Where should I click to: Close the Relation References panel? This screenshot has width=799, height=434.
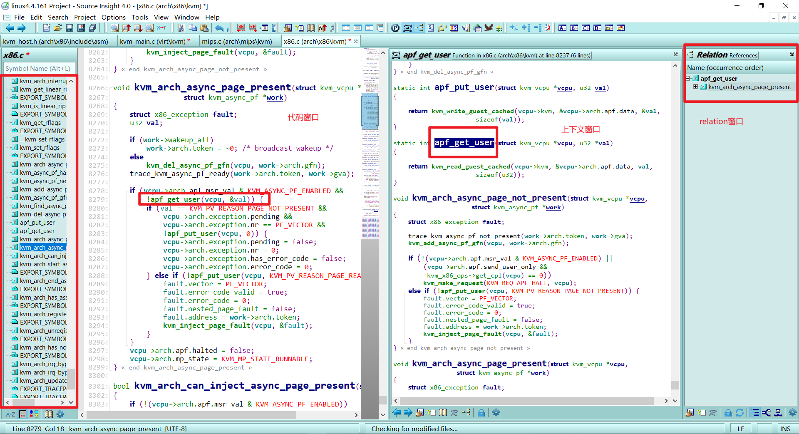pyautogui.click(x=792, y=55)
